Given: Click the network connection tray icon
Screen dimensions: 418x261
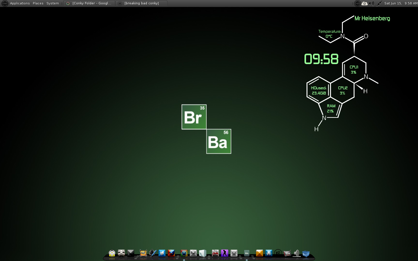Looking at the screenshot, I should coord(379,3).
